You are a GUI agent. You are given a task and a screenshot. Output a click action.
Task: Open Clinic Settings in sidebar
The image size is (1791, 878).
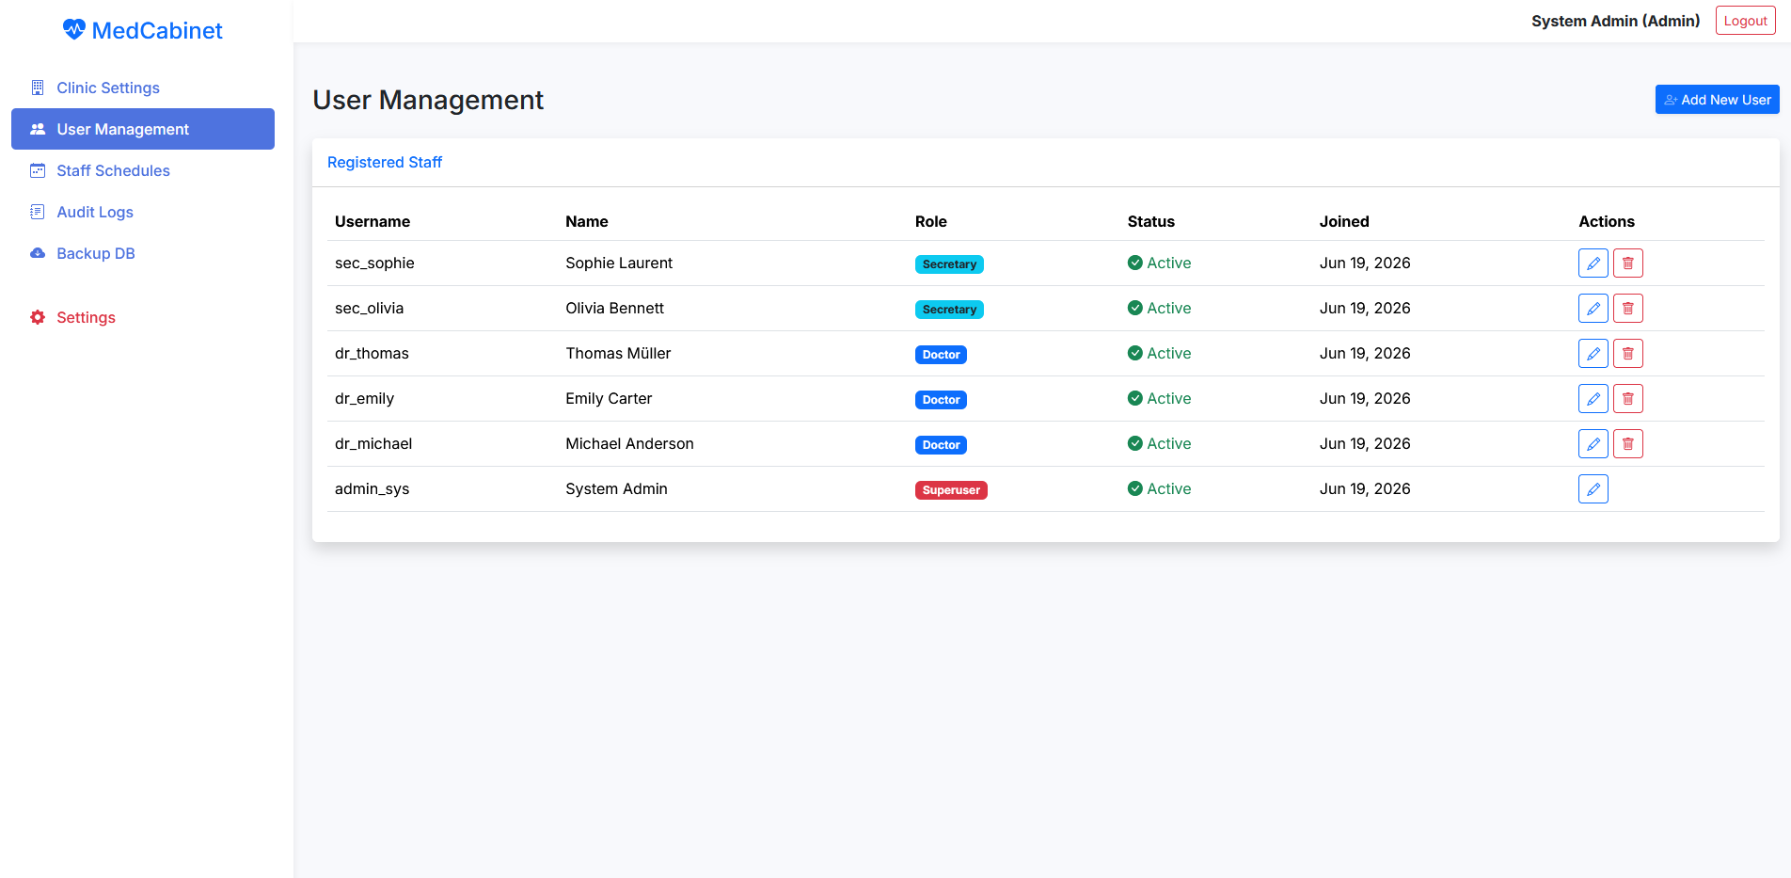(143, 88)
